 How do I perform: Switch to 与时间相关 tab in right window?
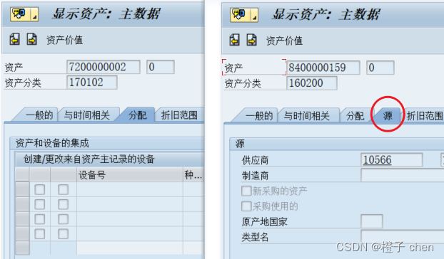coord(307,116)
